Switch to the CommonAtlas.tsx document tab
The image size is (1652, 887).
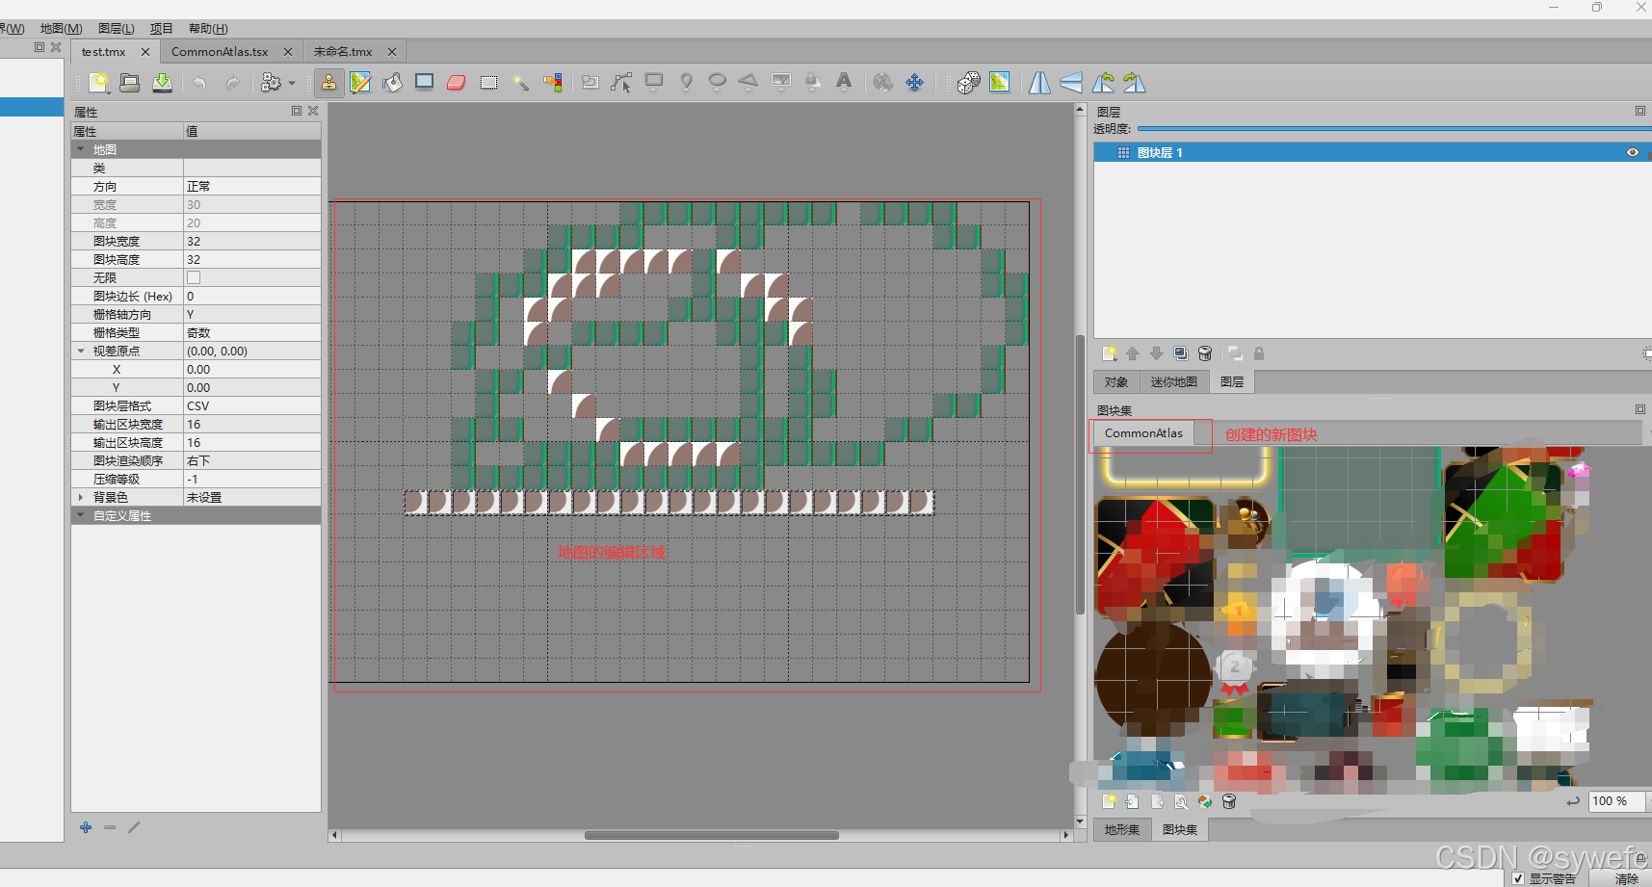220,52
